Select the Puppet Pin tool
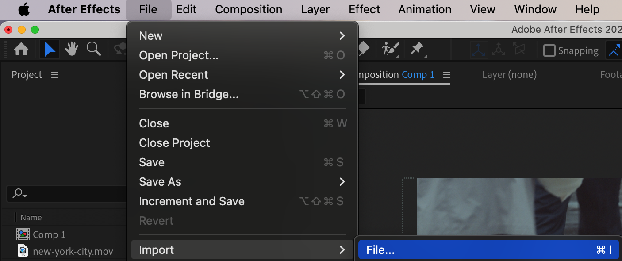The image size is (622, 261). point(417,50)
